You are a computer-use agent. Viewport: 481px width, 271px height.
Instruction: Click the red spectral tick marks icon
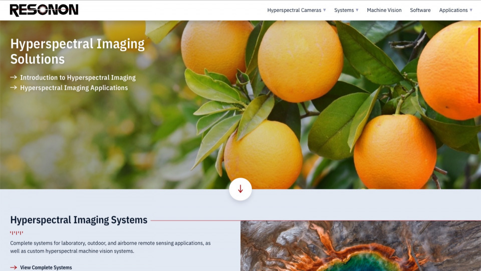(17, 233)
